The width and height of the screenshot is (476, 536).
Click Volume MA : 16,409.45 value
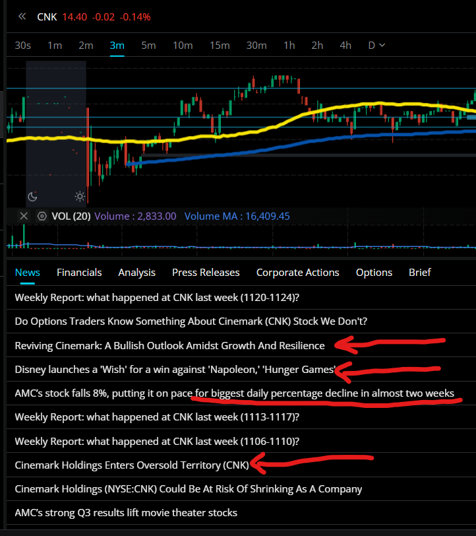[237, 216]
